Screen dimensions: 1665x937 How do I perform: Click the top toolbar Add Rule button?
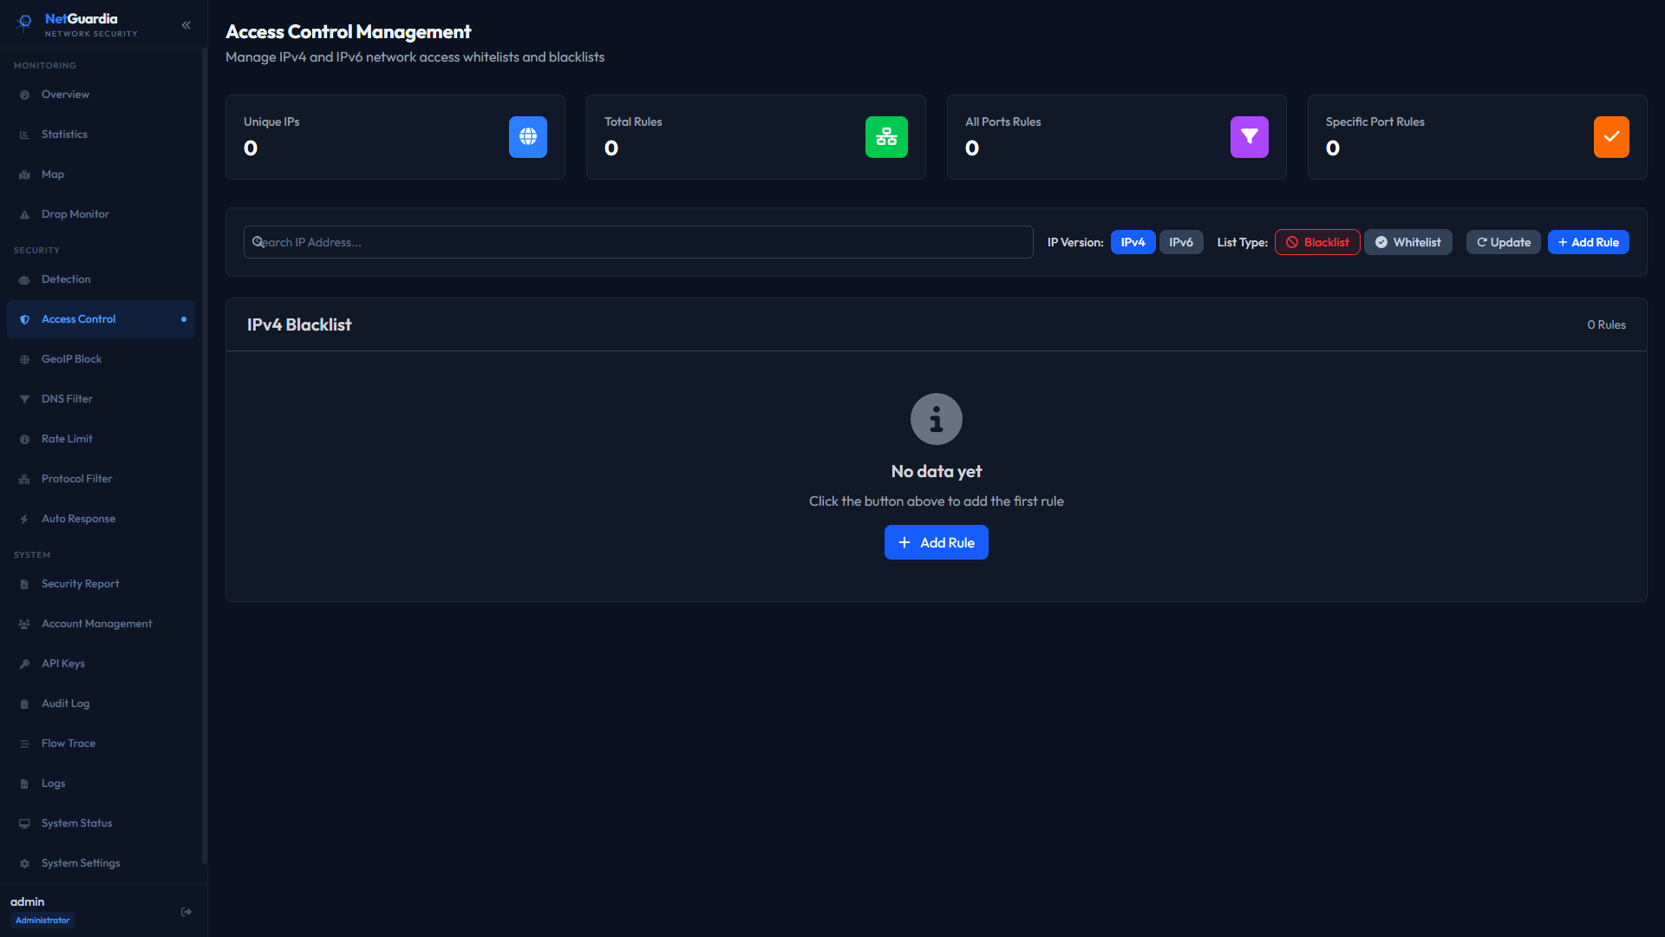click(1589, 242)
